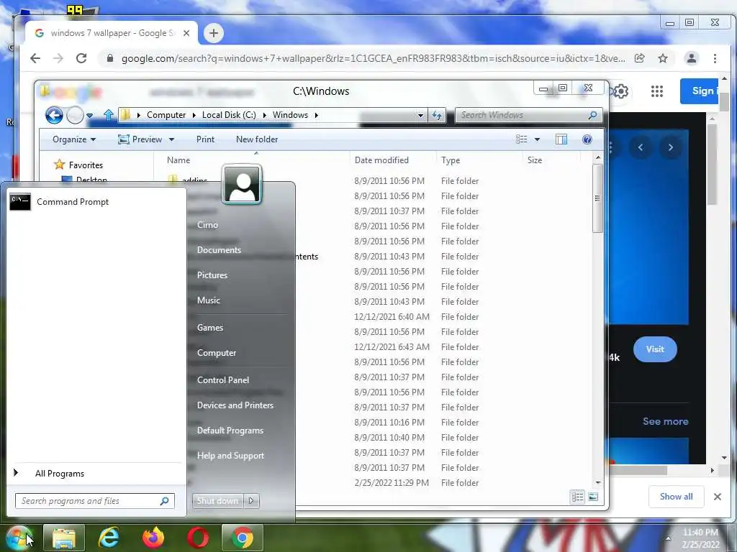Sort by Date modified column

(x=381, y=160)
